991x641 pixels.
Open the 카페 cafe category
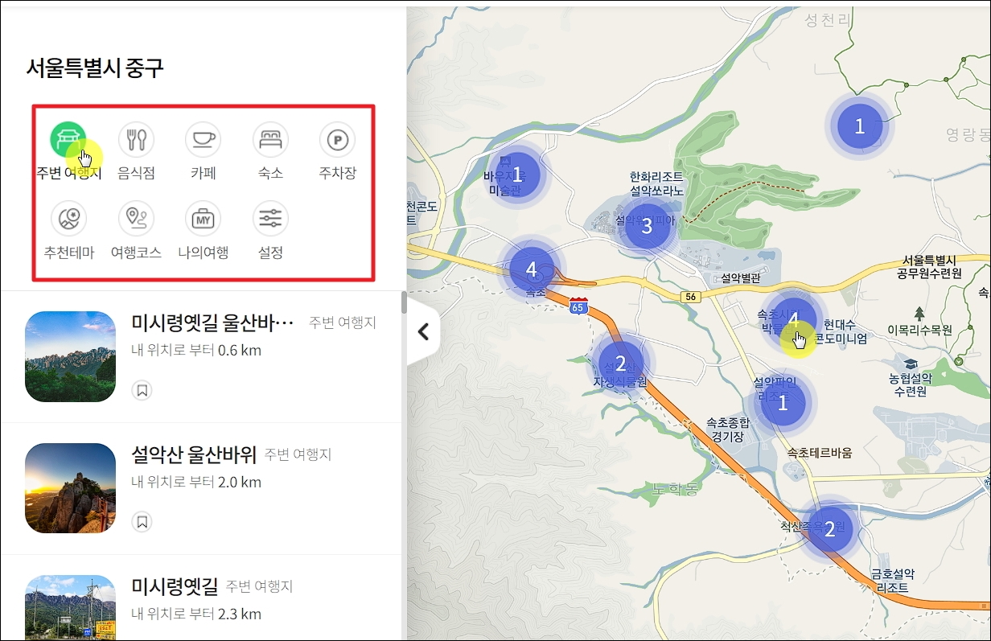203,140
